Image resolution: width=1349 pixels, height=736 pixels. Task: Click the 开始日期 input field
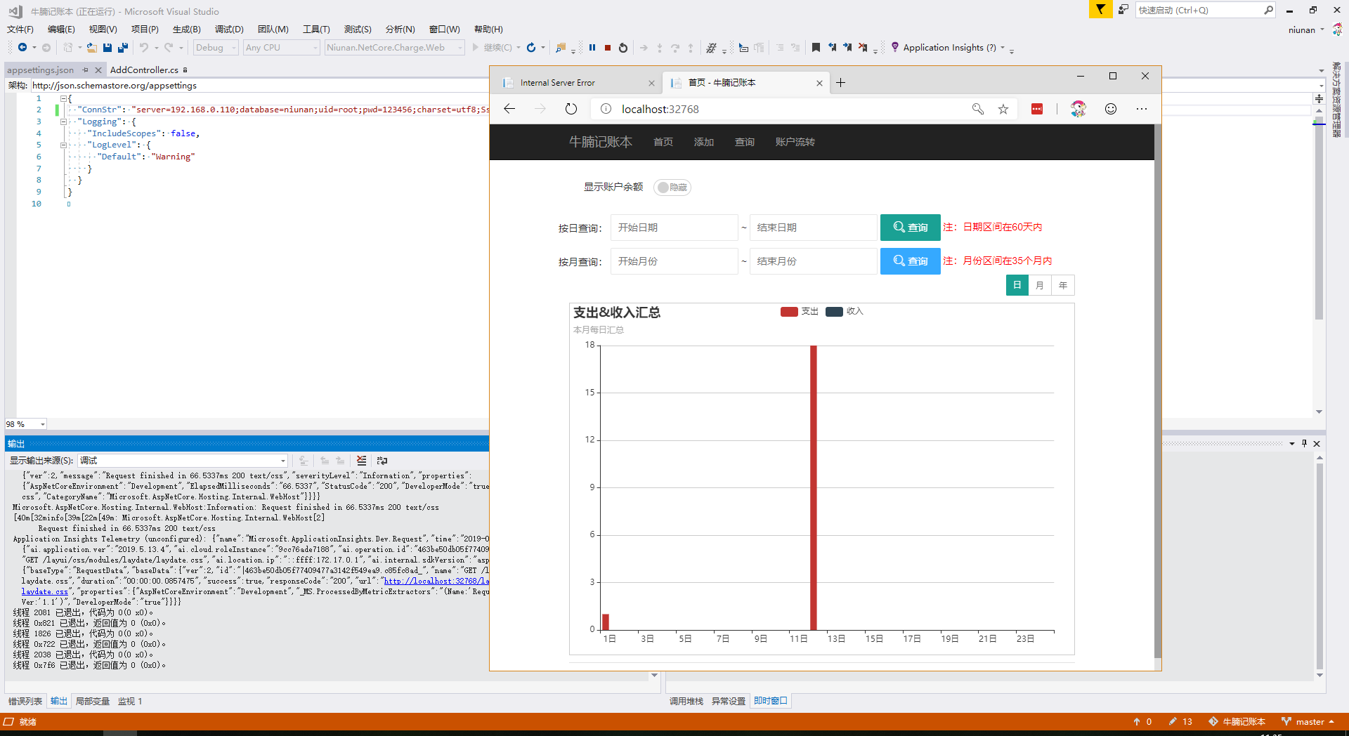pos(674,228)
